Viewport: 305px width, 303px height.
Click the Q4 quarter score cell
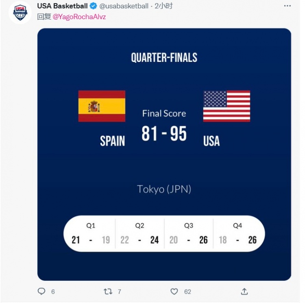[238, 234]
